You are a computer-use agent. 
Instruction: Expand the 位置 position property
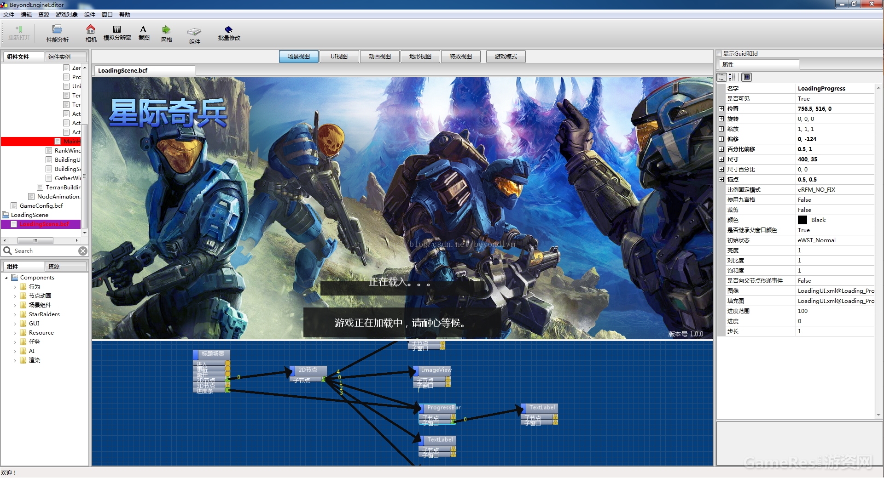pyautogui.click(x=721, y=109)
